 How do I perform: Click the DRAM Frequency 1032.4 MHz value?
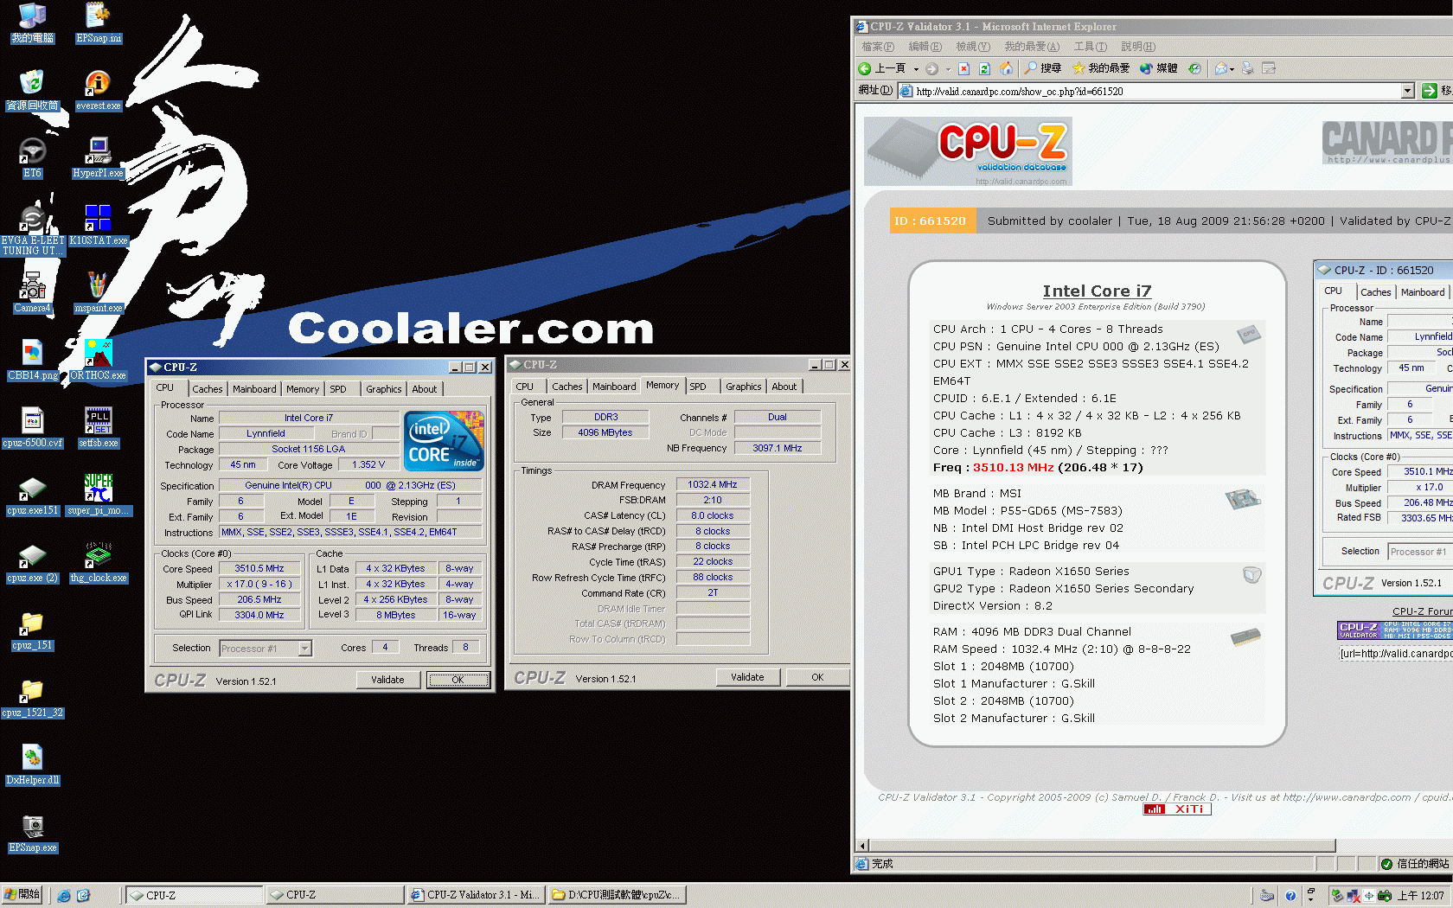pyautogui.click(x=713, y=485)
